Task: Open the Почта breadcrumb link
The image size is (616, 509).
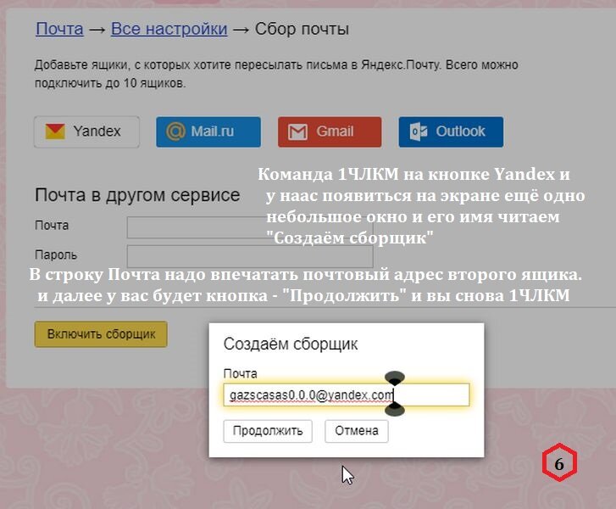Action: (59, 29)
